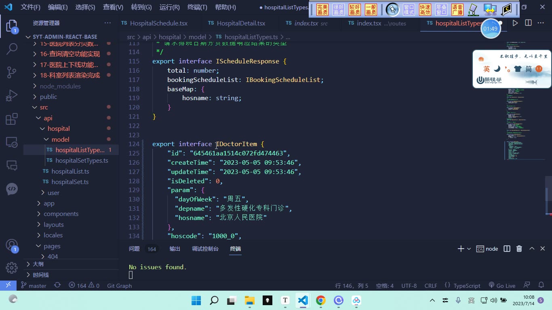Show the 调试控制台 debug console tab
The width and height of the screenshot is (552, 310).
pos(205,249)
